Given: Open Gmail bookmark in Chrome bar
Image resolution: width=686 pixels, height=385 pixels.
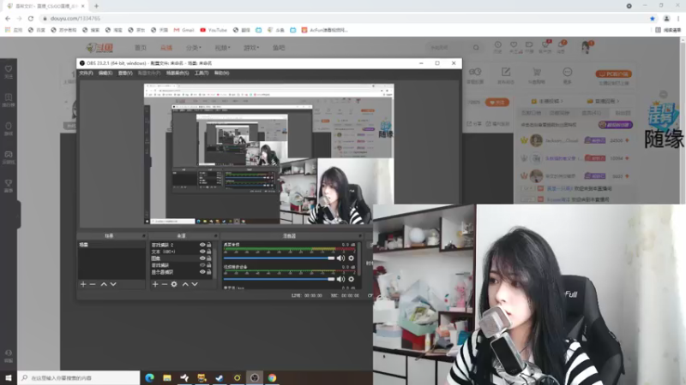Looking at the screenshot, I should [x=184, y=30].
